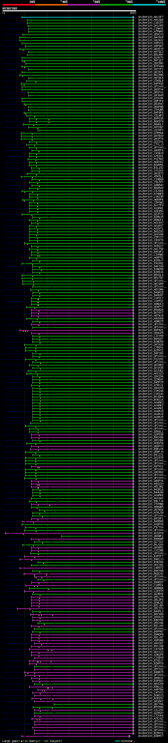Select hit label UniRef100_Q5TTG2
Image resolution: width=168 pixels, height=743 pixels.
[151, 669]
